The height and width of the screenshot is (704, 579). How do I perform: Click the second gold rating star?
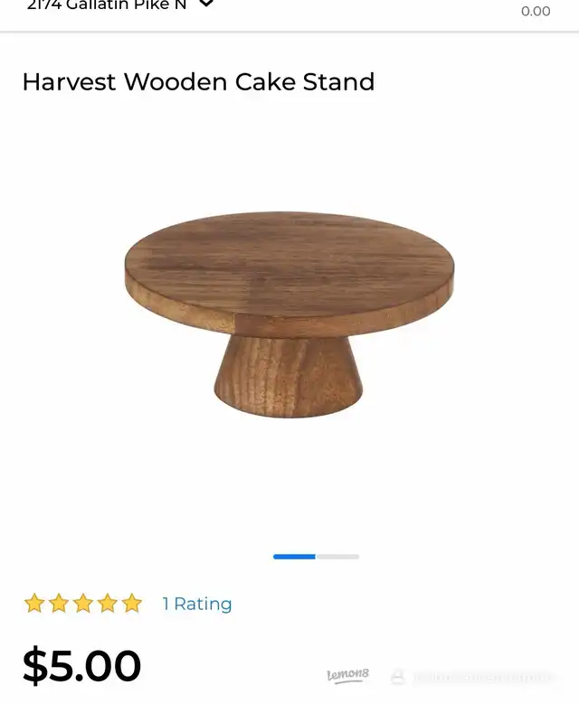point(59,603)
